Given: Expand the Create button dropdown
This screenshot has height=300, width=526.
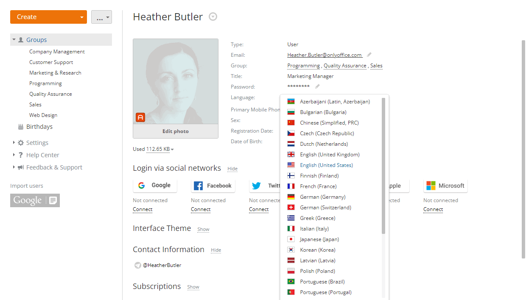Looking at the screenshot, I should [81, 17].
